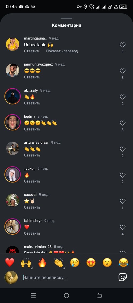Image resolution: width=133 pixels, height=303 pixels.
Task: Insert the fire quick emoji
Action: (42, 263)
